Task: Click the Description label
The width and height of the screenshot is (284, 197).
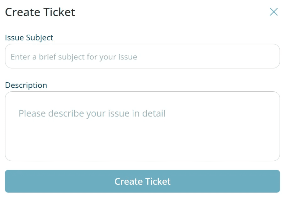Action: coord(26,85)
